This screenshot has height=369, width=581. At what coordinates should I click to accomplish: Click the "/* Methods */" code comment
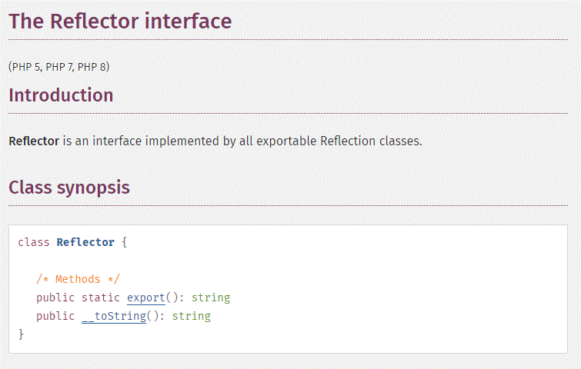tap(78, 279)
